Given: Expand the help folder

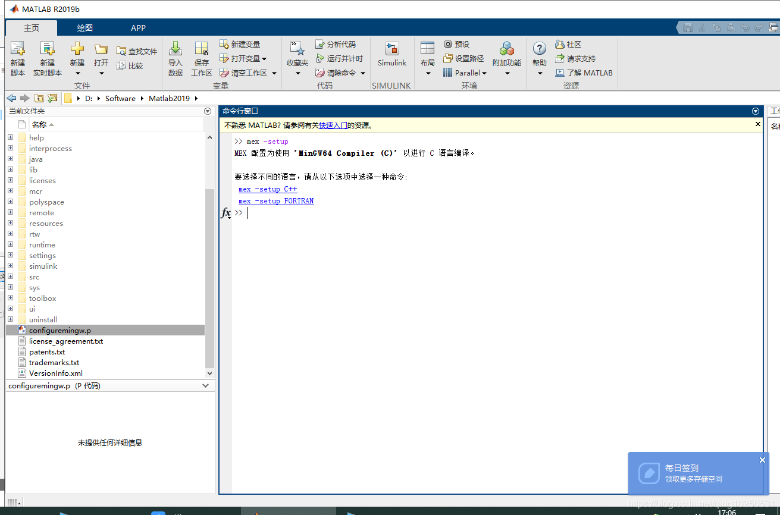Looking at the screenshot, I should coord(10,137).
